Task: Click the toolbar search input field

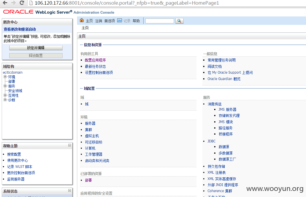Action: (160, 21)
